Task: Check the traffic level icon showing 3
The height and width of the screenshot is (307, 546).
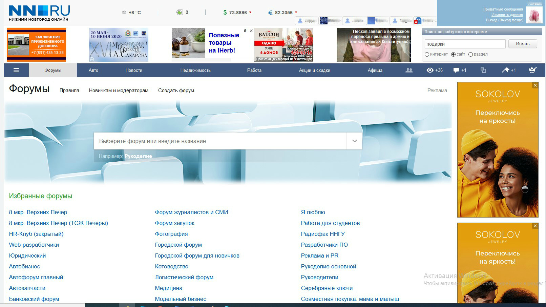Action: coord(182,12)
